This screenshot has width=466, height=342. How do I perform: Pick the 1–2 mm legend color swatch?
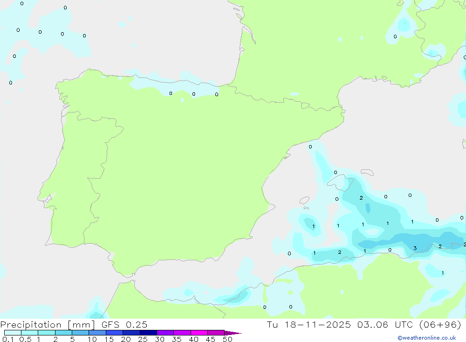tap(47, 333)
